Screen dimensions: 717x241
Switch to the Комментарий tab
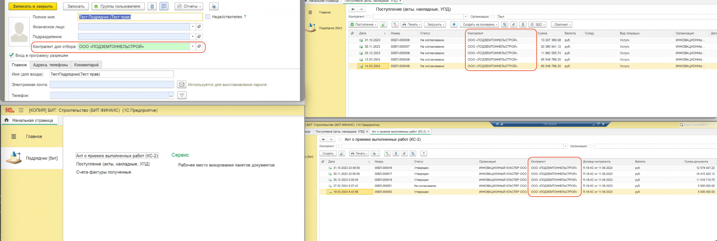(86, 65)
